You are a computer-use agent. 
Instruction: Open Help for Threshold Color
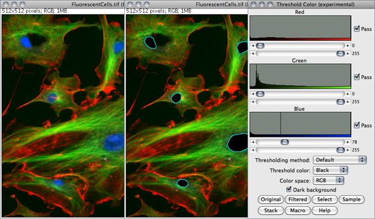tap(324, 210)
